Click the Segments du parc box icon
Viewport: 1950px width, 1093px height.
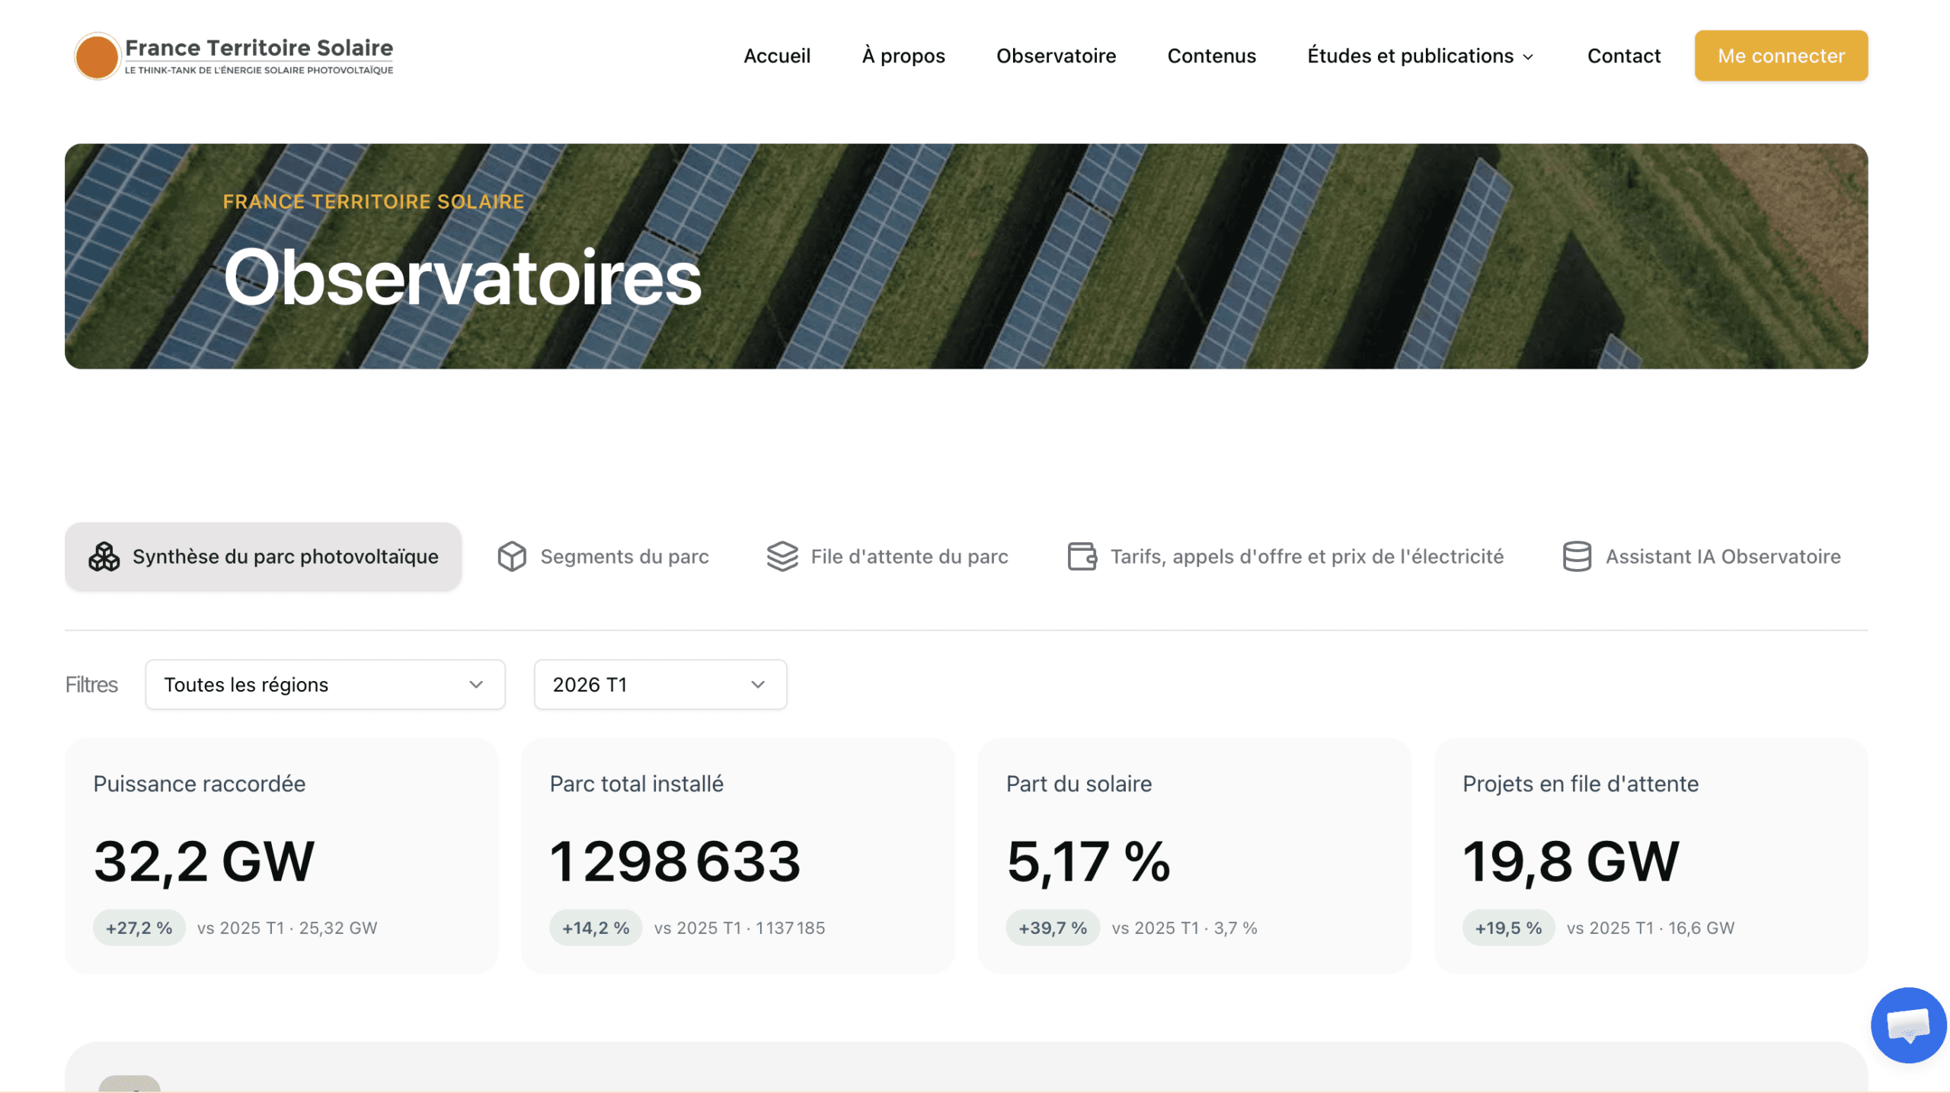[x=512, y=557]
